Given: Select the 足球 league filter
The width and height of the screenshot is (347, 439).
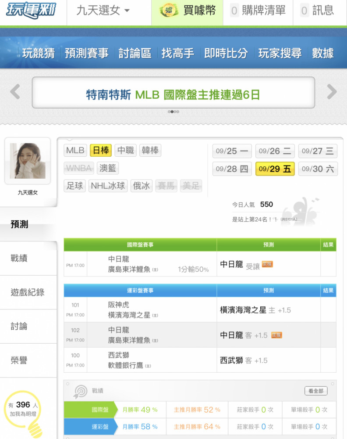Looking at the screenshot, I should coord(74,186).
